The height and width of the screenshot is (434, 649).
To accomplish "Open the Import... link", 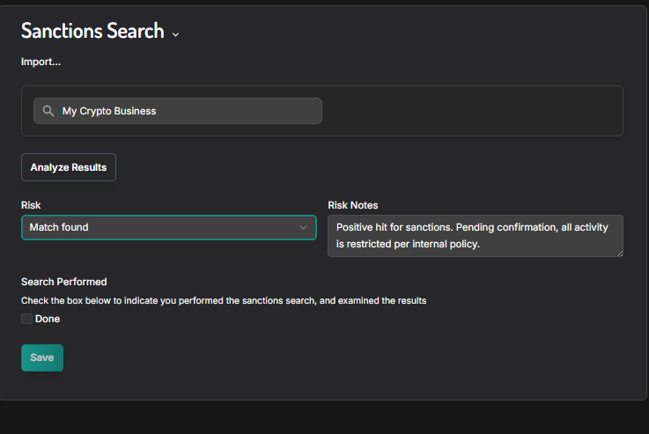I will click(x=41, y=62).
